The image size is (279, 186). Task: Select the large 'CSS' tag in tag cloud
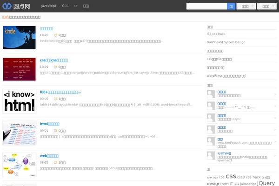tap(231, 177)
